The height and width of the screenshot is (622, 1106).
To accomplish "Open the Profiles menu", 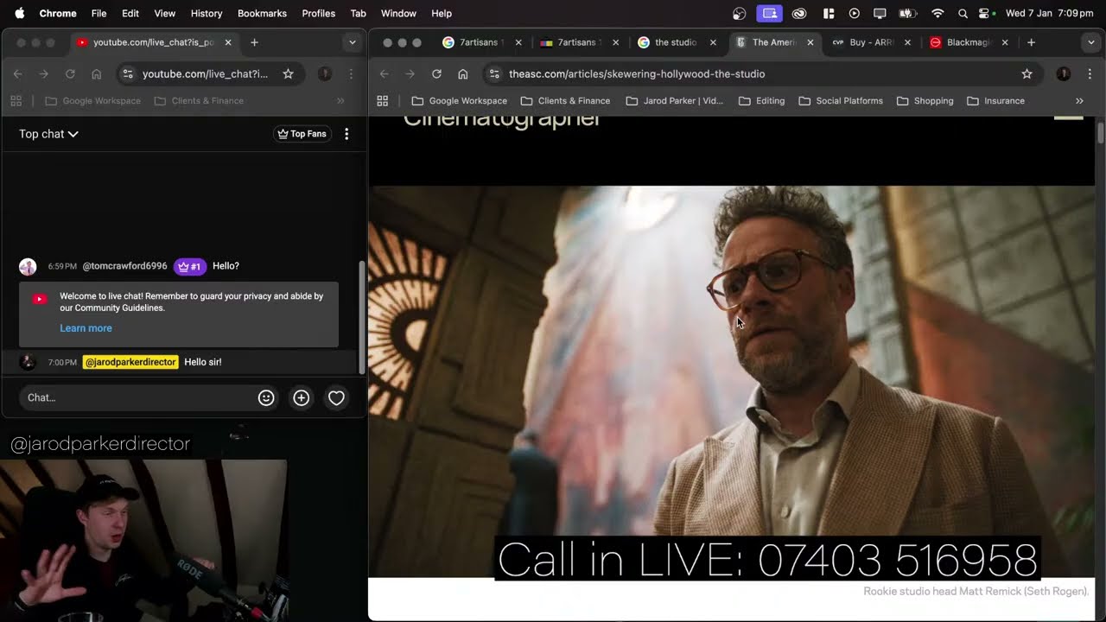I will pyautogui.click(x=318, y=13).
